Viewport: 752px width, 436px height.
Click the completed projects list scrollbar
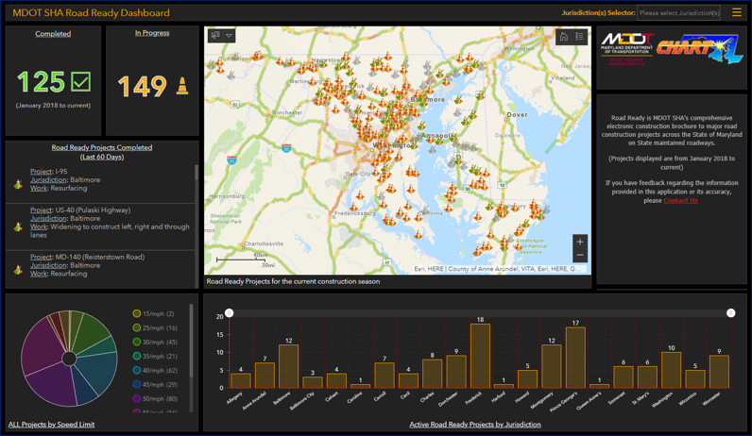(197, 173)
